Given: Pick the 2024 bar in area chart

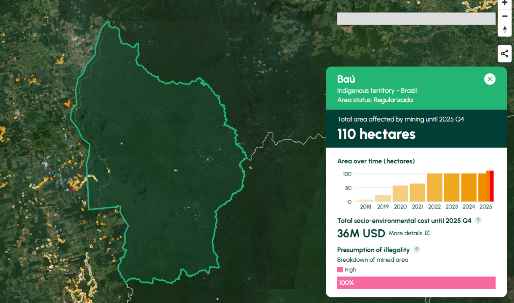Looking at the screenshot, I should point(468,188).
